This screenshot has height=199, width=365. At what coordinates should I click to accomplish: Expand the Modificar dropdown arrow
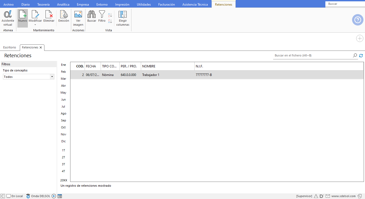click(35, 25)
